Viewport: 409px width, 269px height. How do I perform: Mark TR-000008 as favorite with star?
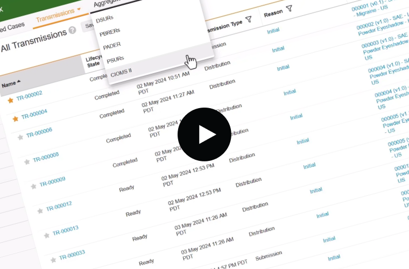27,161
